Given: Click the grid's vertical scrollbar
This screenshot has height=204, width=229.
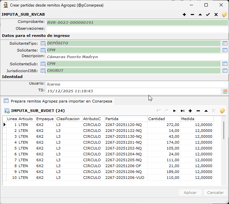Looking at the screenshot, I should 224,131.
